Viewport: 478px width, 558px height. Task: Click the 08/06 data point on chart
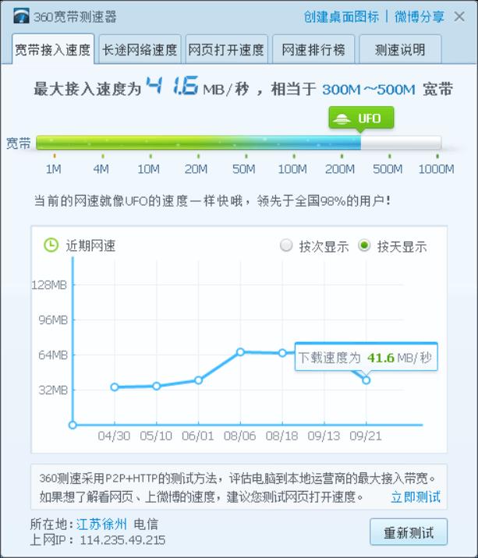click(240, 351)
